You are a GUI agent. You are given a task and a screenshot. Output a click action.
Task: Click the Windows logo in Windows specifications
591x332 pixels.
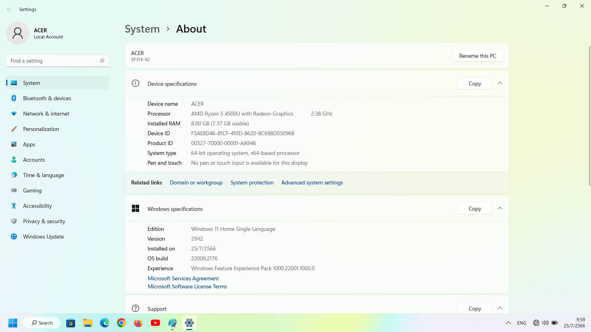[x=135, y=208]
